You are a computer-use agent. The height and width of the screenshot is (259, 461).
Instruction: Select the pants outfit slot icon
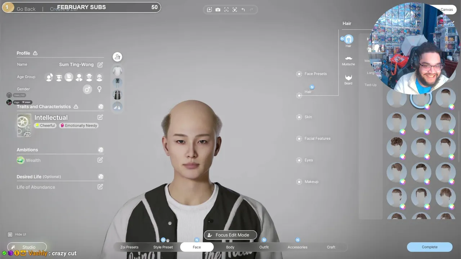[117, 82]
